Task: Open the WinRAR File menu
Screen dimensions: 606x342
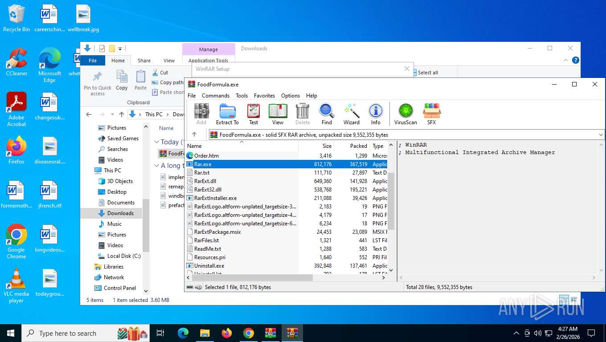Action: tap(192, 96)
